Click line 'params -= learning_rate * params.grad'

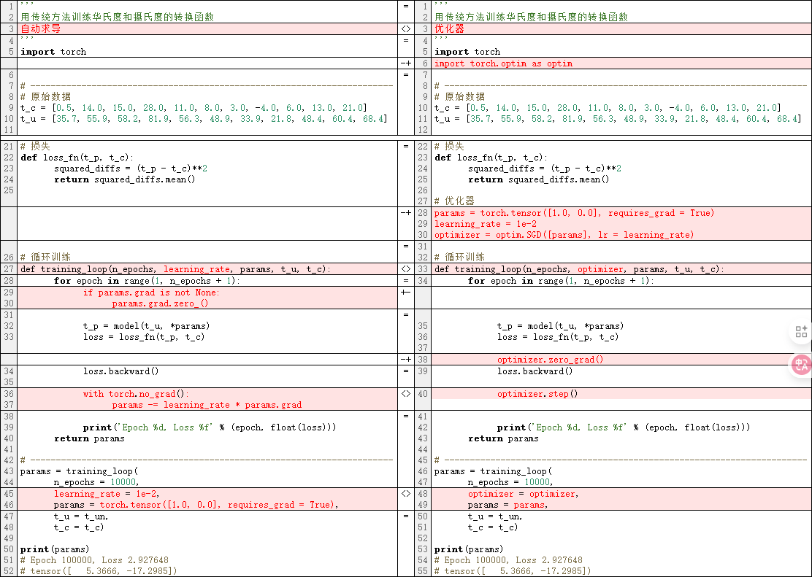pos(207,405)
